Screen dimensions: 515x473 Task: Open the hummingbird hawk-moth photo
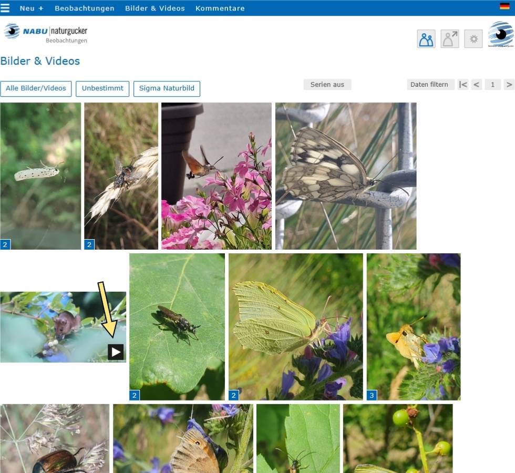coord(217,176)
